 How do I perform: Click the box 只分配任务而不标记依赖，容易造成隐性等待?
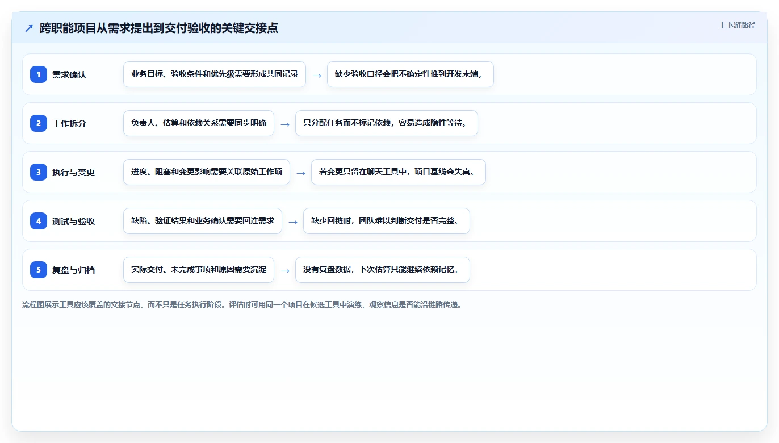coord(387,123)
